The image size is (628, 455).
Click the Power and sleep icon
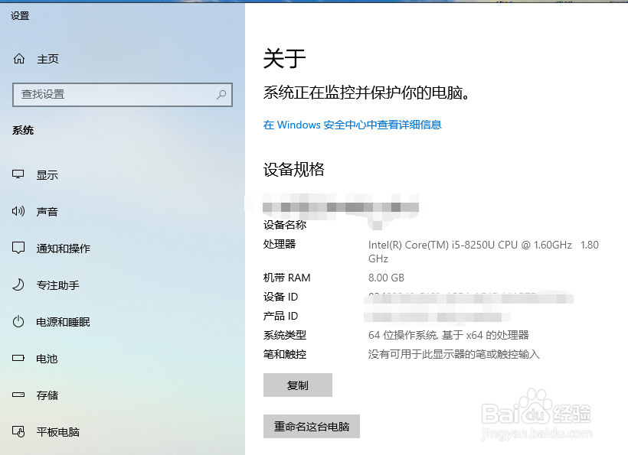pyautogui.click(x=18, y=321)
